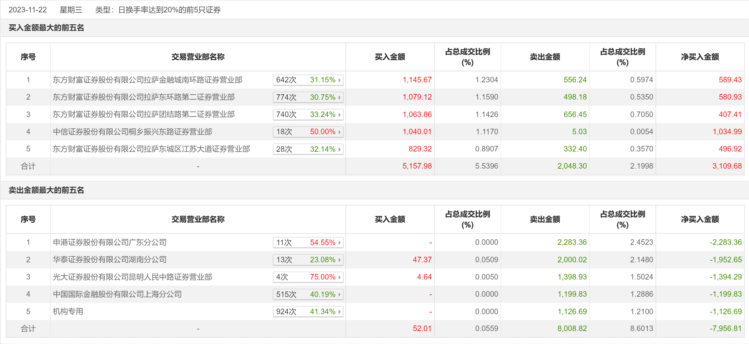Image resolution: width=749 pixels, height=344 pixels.
Task: Click the 机构专用 entry
Action: (x=68, y=311)
